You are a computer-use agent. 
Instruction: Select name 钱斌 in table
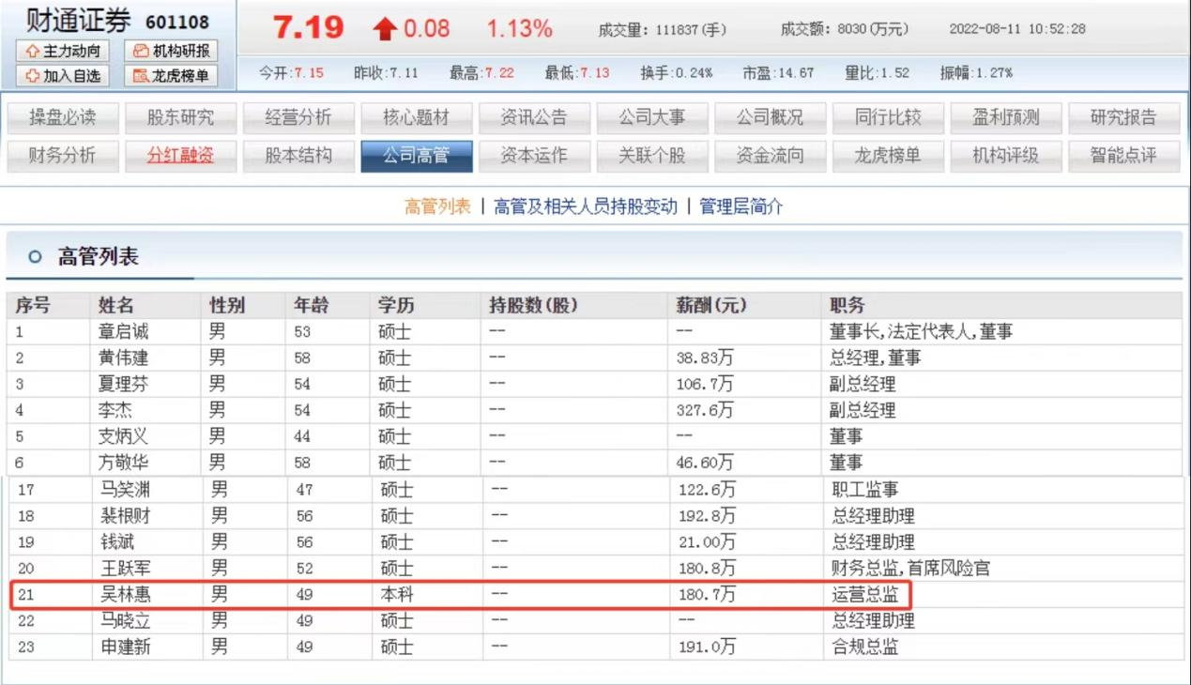pos(117,542)
